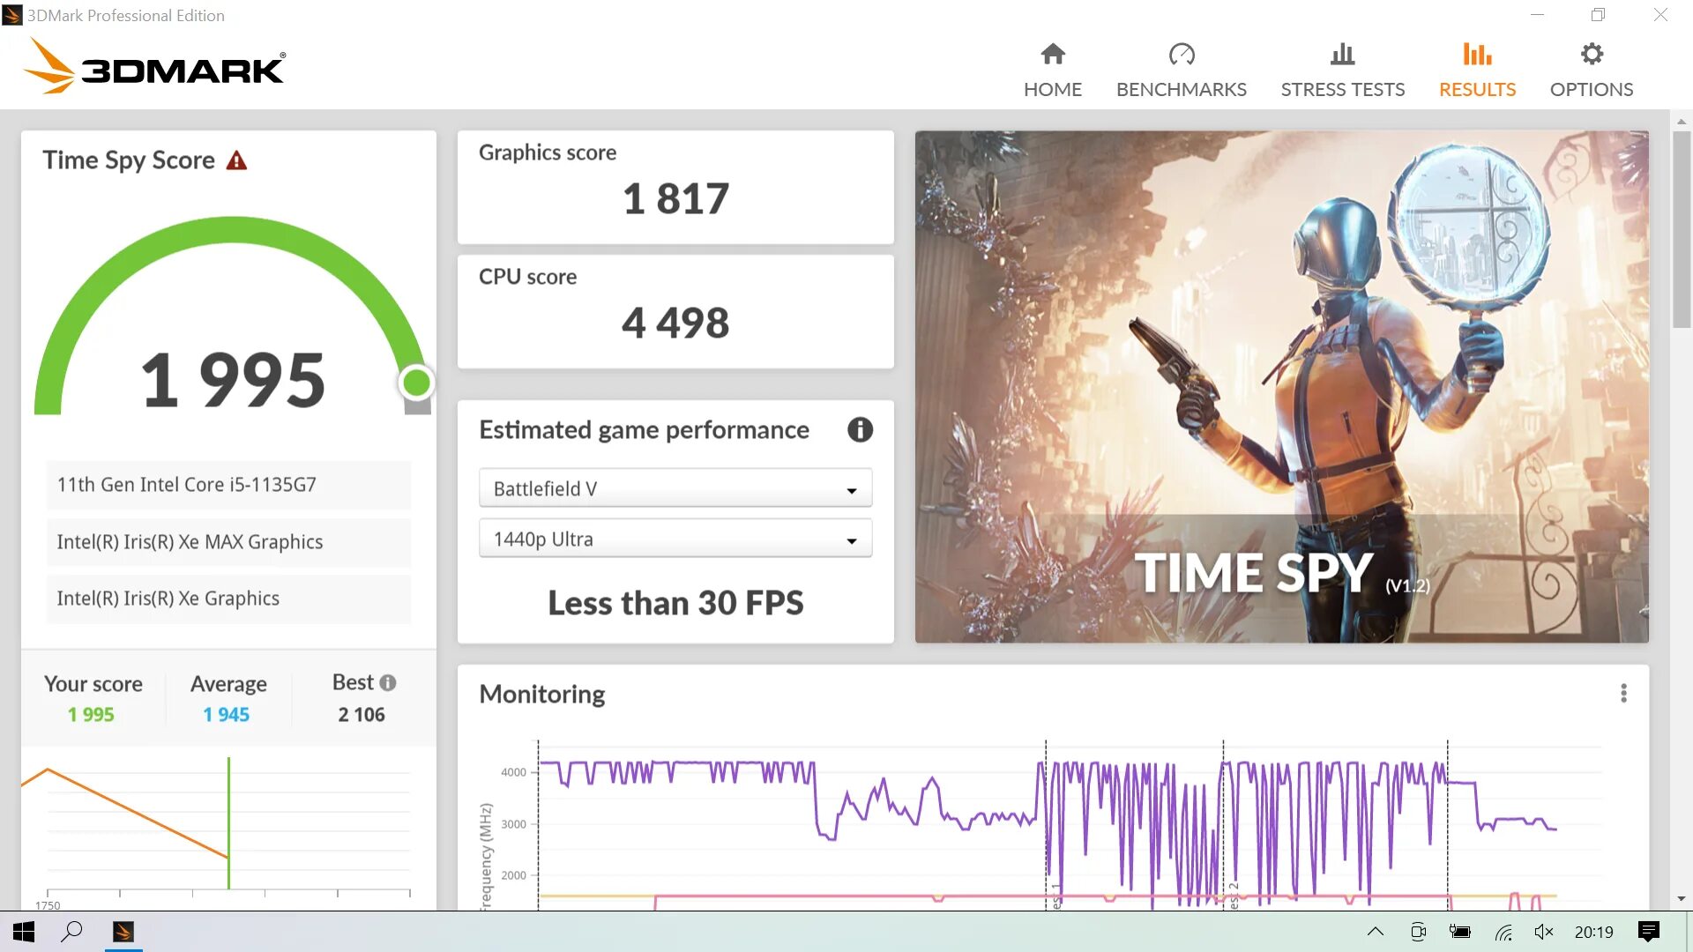
Task: Open the Estimated game performance info icon
Action: 860,429
